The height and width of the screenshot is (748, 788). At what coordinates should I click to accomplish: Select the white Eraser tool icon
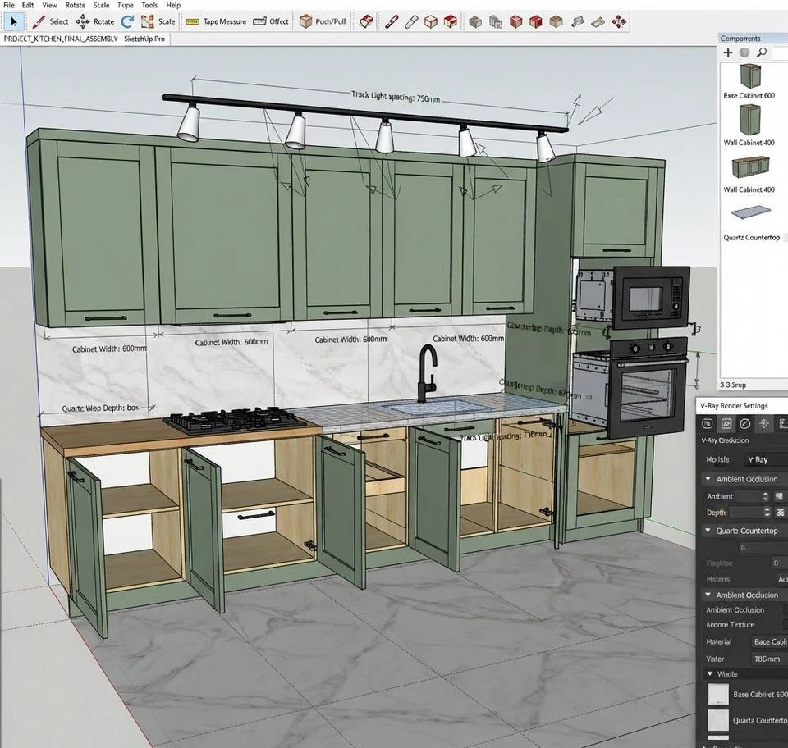(x=411, y=21)
